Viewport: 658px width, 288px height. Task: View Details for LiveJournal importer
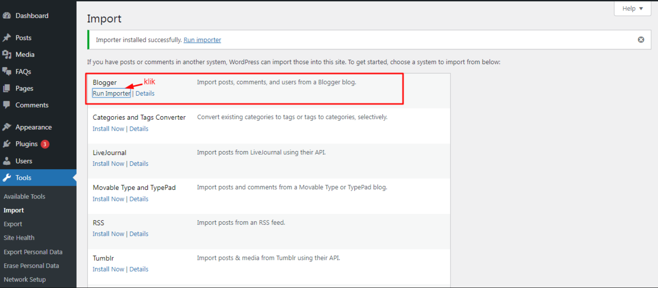point(139,164)
